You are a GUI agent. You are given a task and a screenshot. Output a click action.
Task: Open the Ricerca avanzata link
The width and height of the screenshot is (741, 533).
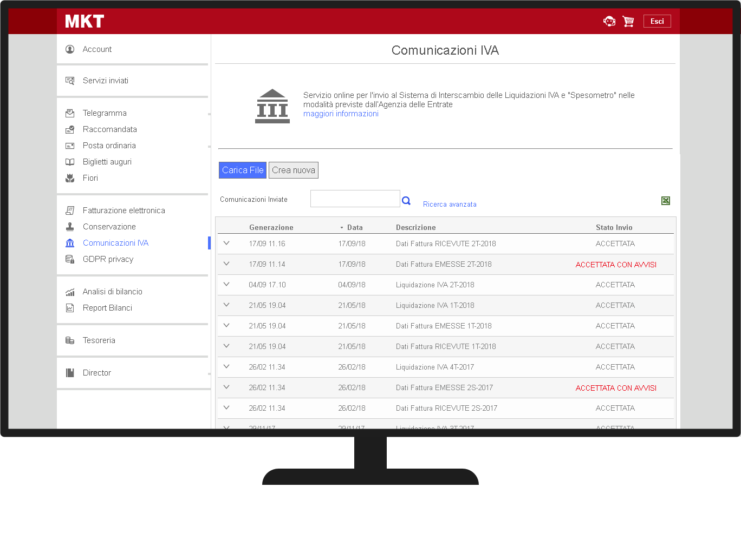(x=450, y=204)
